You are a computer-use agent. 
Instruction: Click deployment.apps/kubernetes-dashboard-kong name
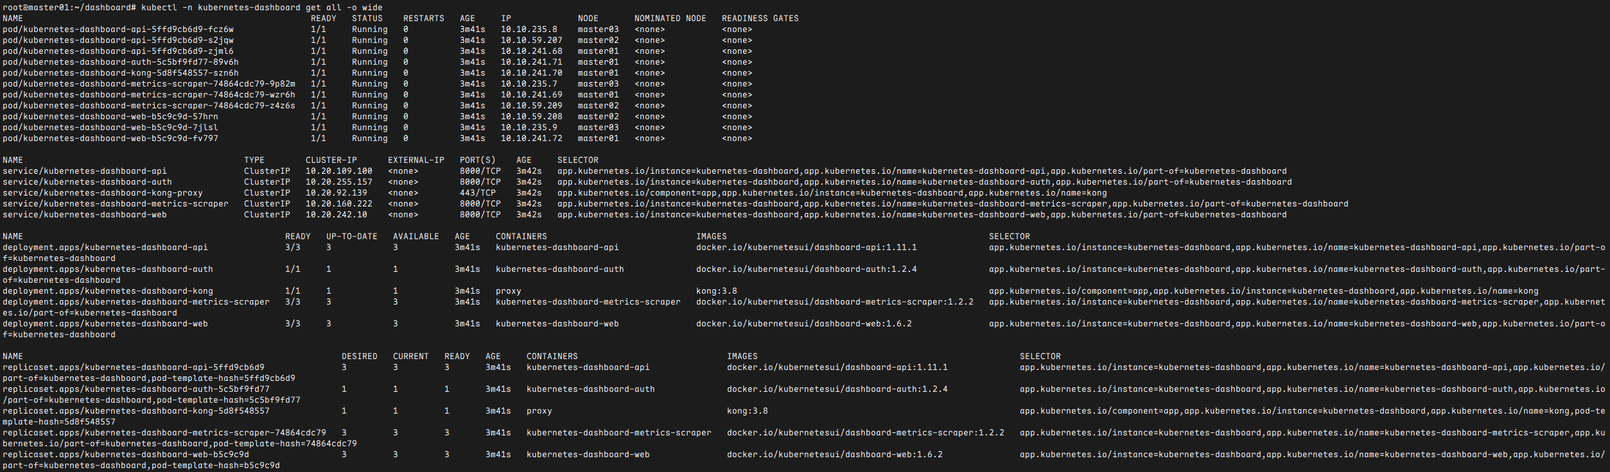point(108,291)
